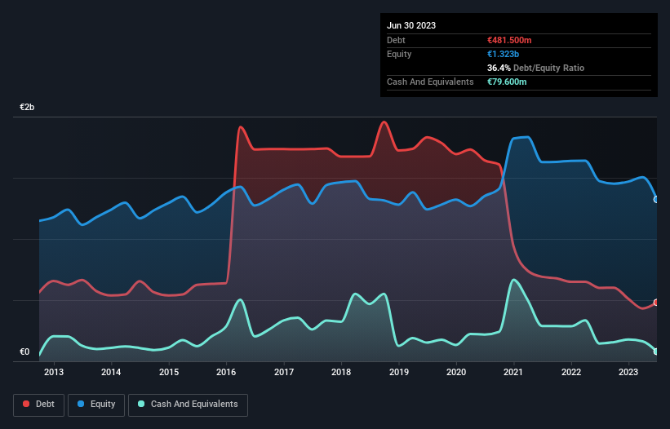The width and height of the screenshot is (670, 429).
Task: Click the 2017 x-axis label
Action: [284, 372]
